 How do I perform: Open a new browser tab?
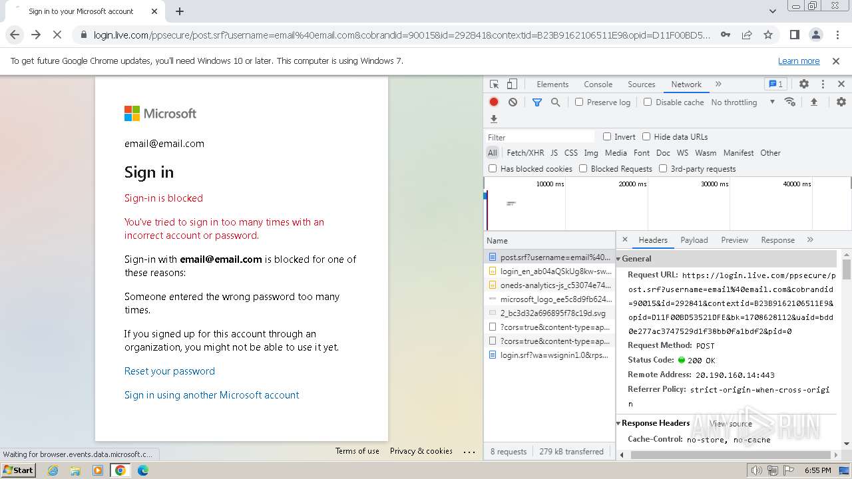pyautogui.click(x=180, y=11)
